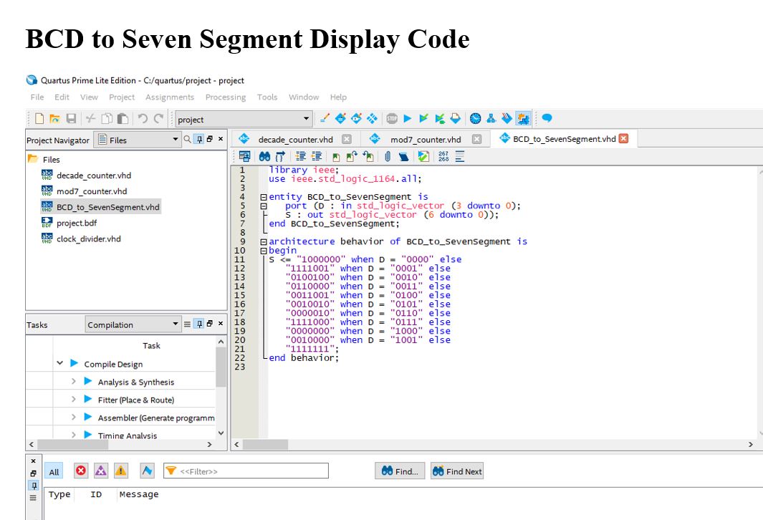Open the Tasks Compilation dropdown
Viewport: 763px width, 520px height.
tap(133, 324)
